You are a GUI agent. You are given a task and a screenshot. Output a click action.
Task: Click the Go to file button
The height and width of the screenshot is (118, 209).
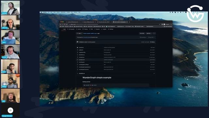click(x=142, y=33)
